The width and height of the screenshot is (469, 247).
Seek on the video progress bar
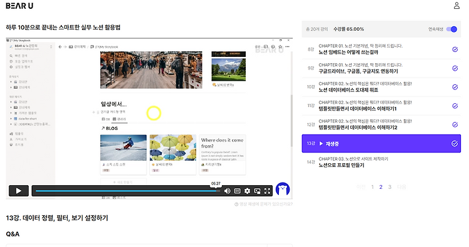coord(128,191)
